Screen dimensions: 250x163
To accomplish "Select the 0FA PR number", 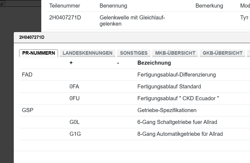I will pos(74,86).
